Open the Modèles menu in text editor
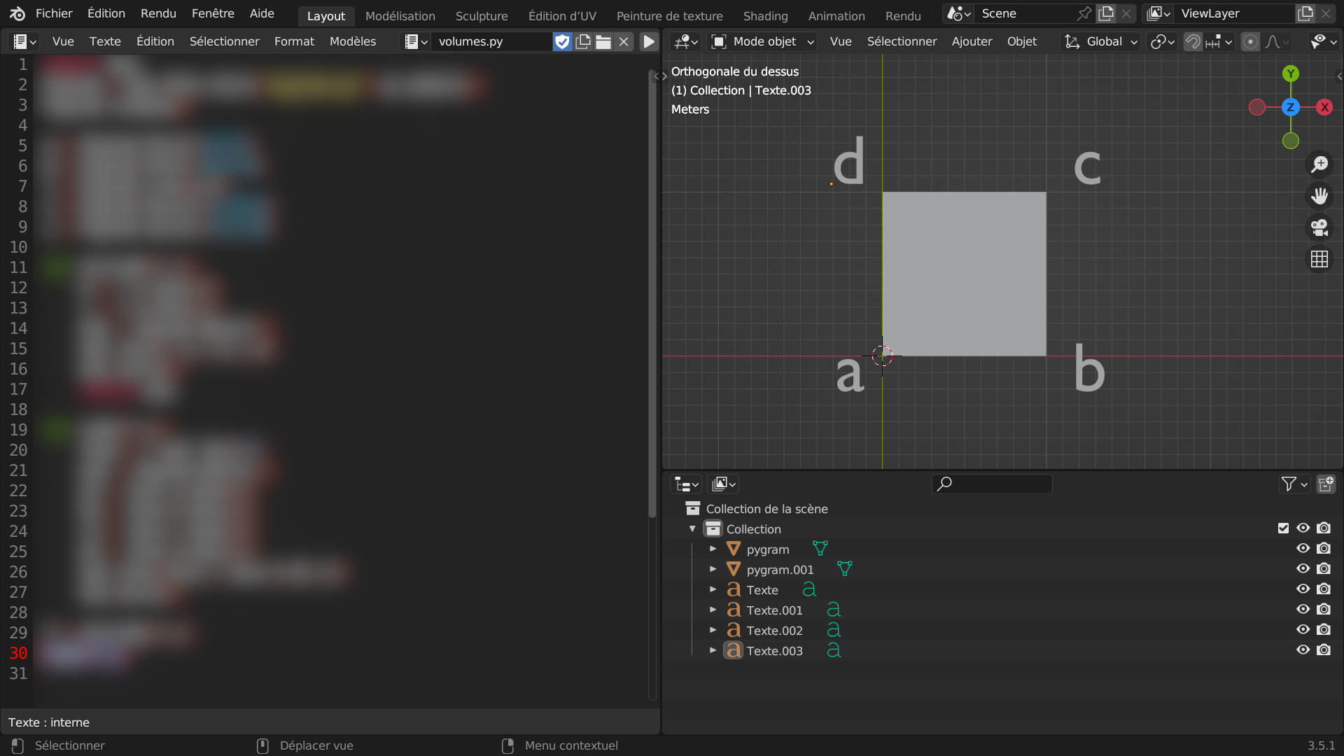Screen dimensions: 1344x756 coord(353,42)
